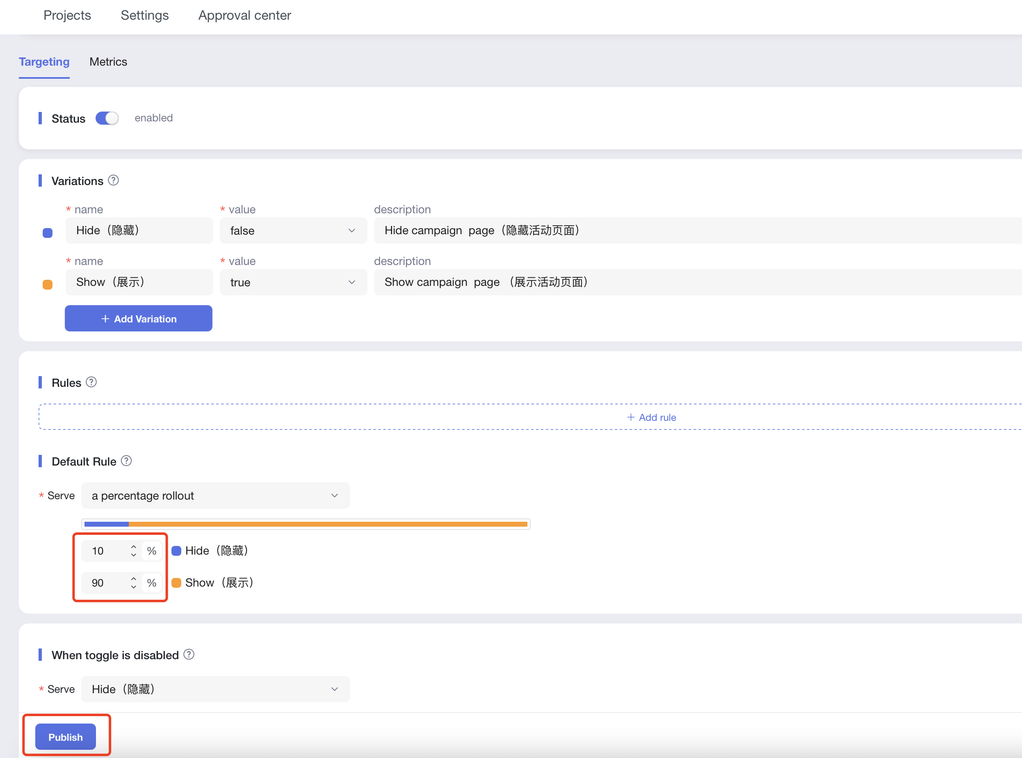The image size is (1022, 758).
Task: Open the disabled-toggle Serve Hide dropdown
Action: (215, 689)
